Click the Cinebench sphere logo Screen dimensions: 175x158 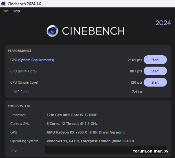(52, 31)
